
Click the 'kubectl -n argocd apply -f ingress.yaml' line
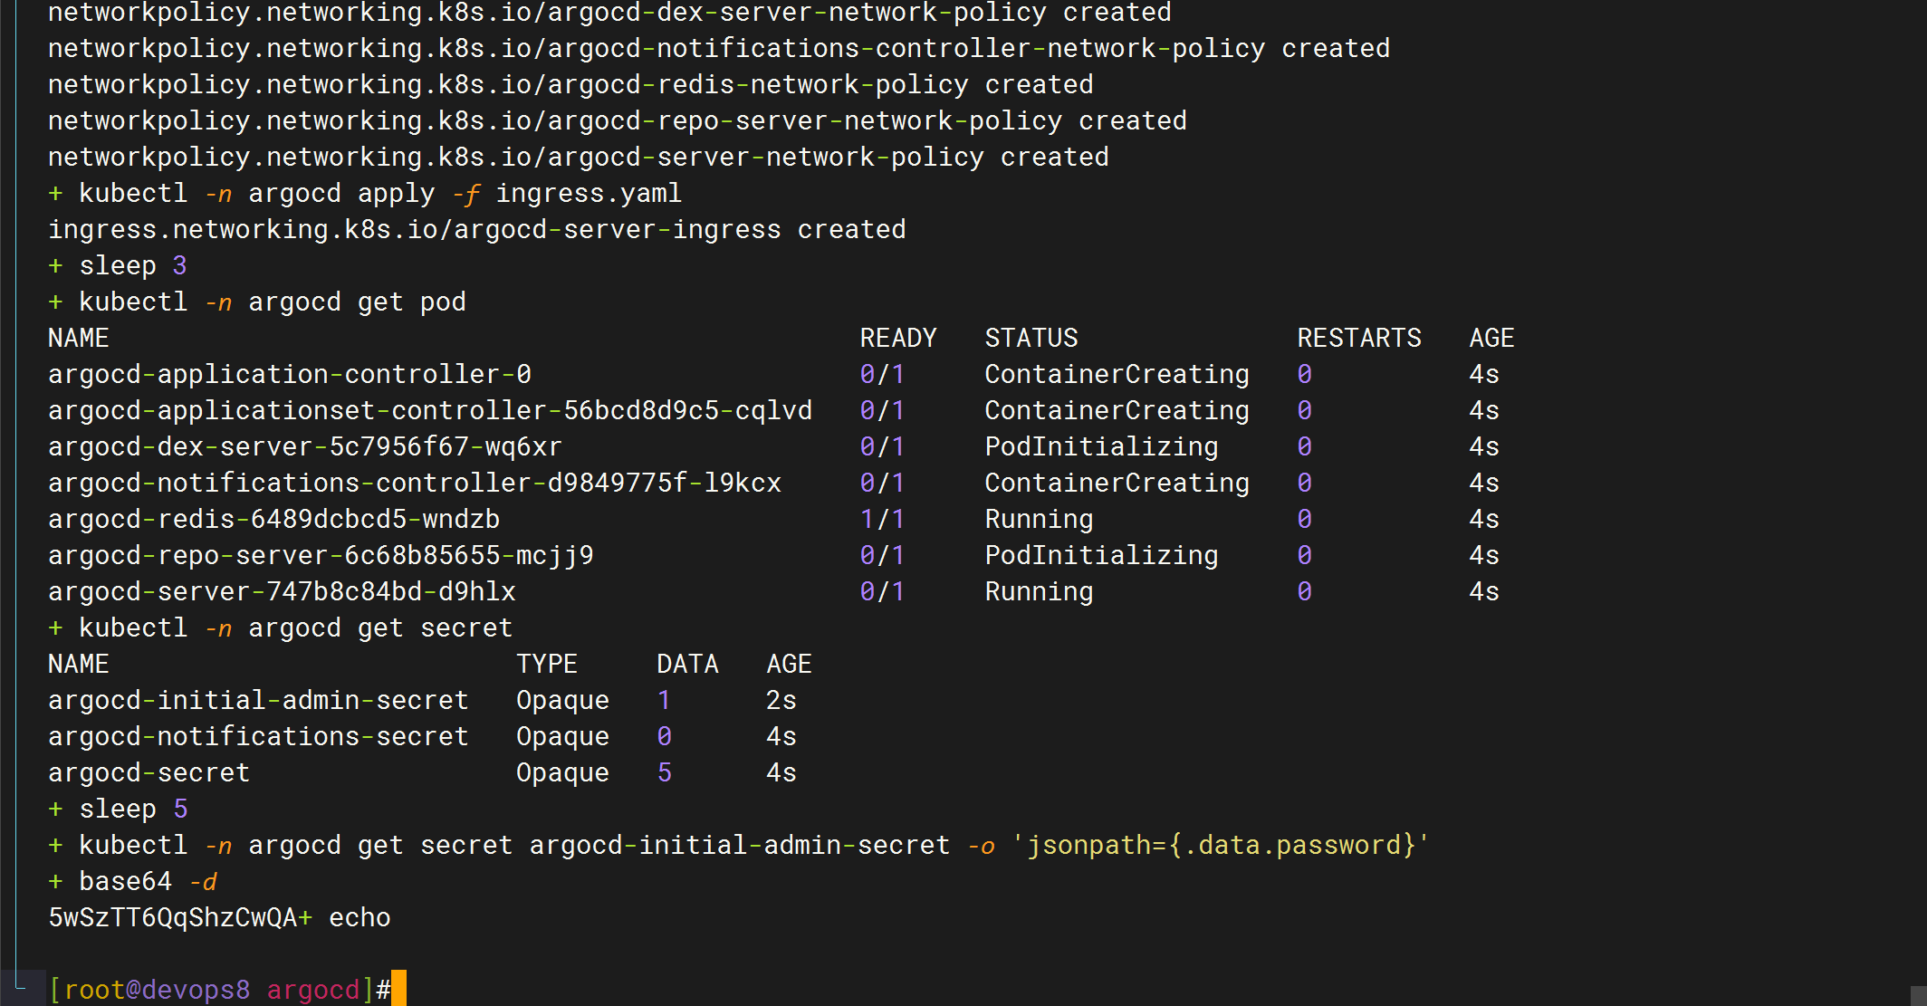tap(380, 193)
